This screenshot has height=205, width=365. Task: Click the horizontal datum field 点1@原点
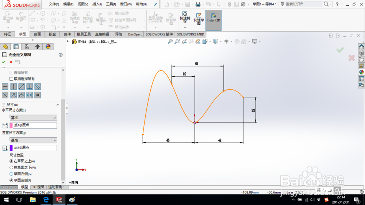[x=35, y=125]
